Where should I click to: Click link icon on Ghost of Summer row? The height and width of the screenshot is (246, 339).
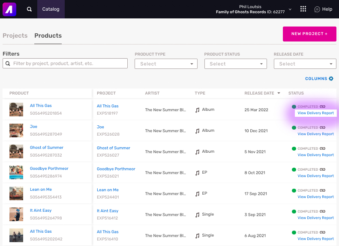[x=323, y=148]
